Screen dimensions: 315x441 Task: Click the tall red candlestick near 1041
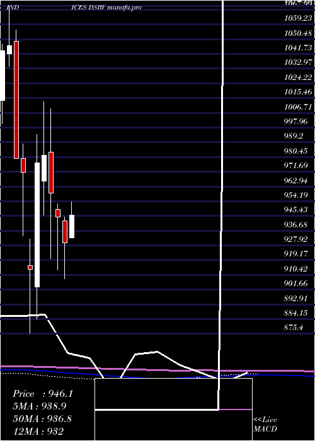point(16,100)
